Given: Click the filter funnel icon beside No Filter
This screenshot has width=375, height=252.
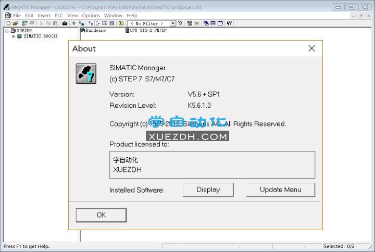Looking at the screenshot, I should 180,23.
